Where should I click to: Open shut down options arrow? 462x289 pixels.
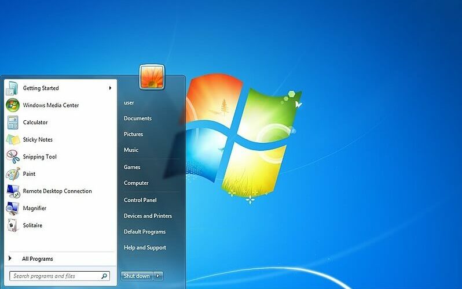[158, 276]
